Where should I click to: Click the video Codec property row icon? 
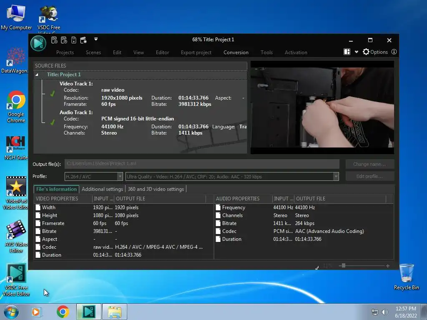38,247
